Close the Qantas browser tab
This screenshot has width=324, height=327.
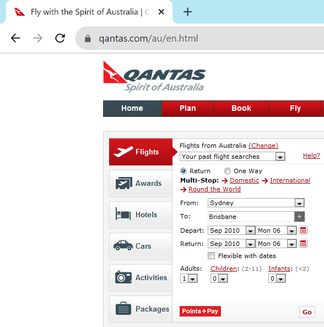click(161, 12)
